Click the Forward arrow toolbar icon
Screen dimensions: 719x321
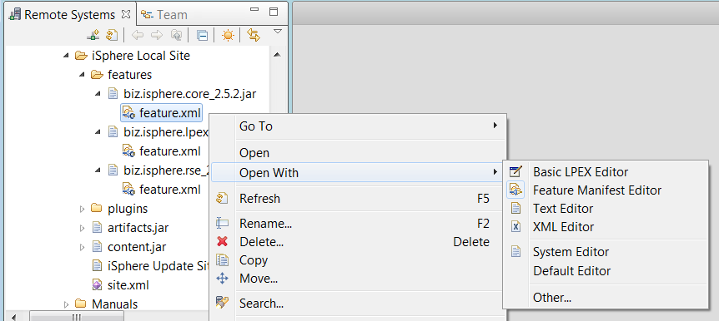(x=156, y=35)
